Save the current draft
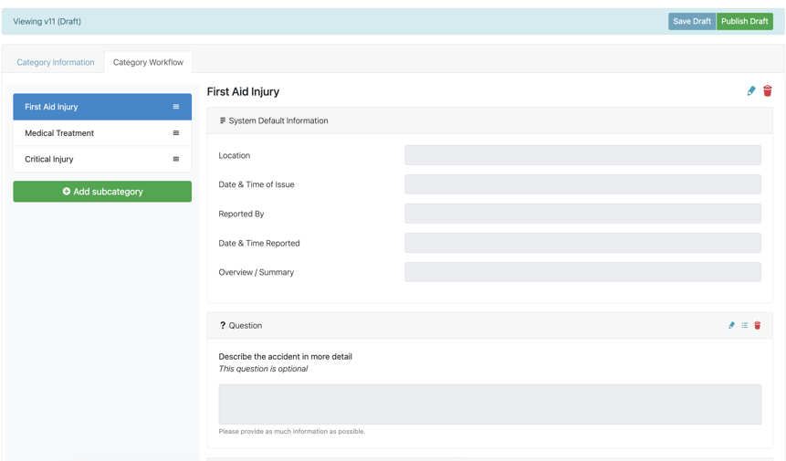The height and width of the screenshot is (461, 786). point(691,21)
